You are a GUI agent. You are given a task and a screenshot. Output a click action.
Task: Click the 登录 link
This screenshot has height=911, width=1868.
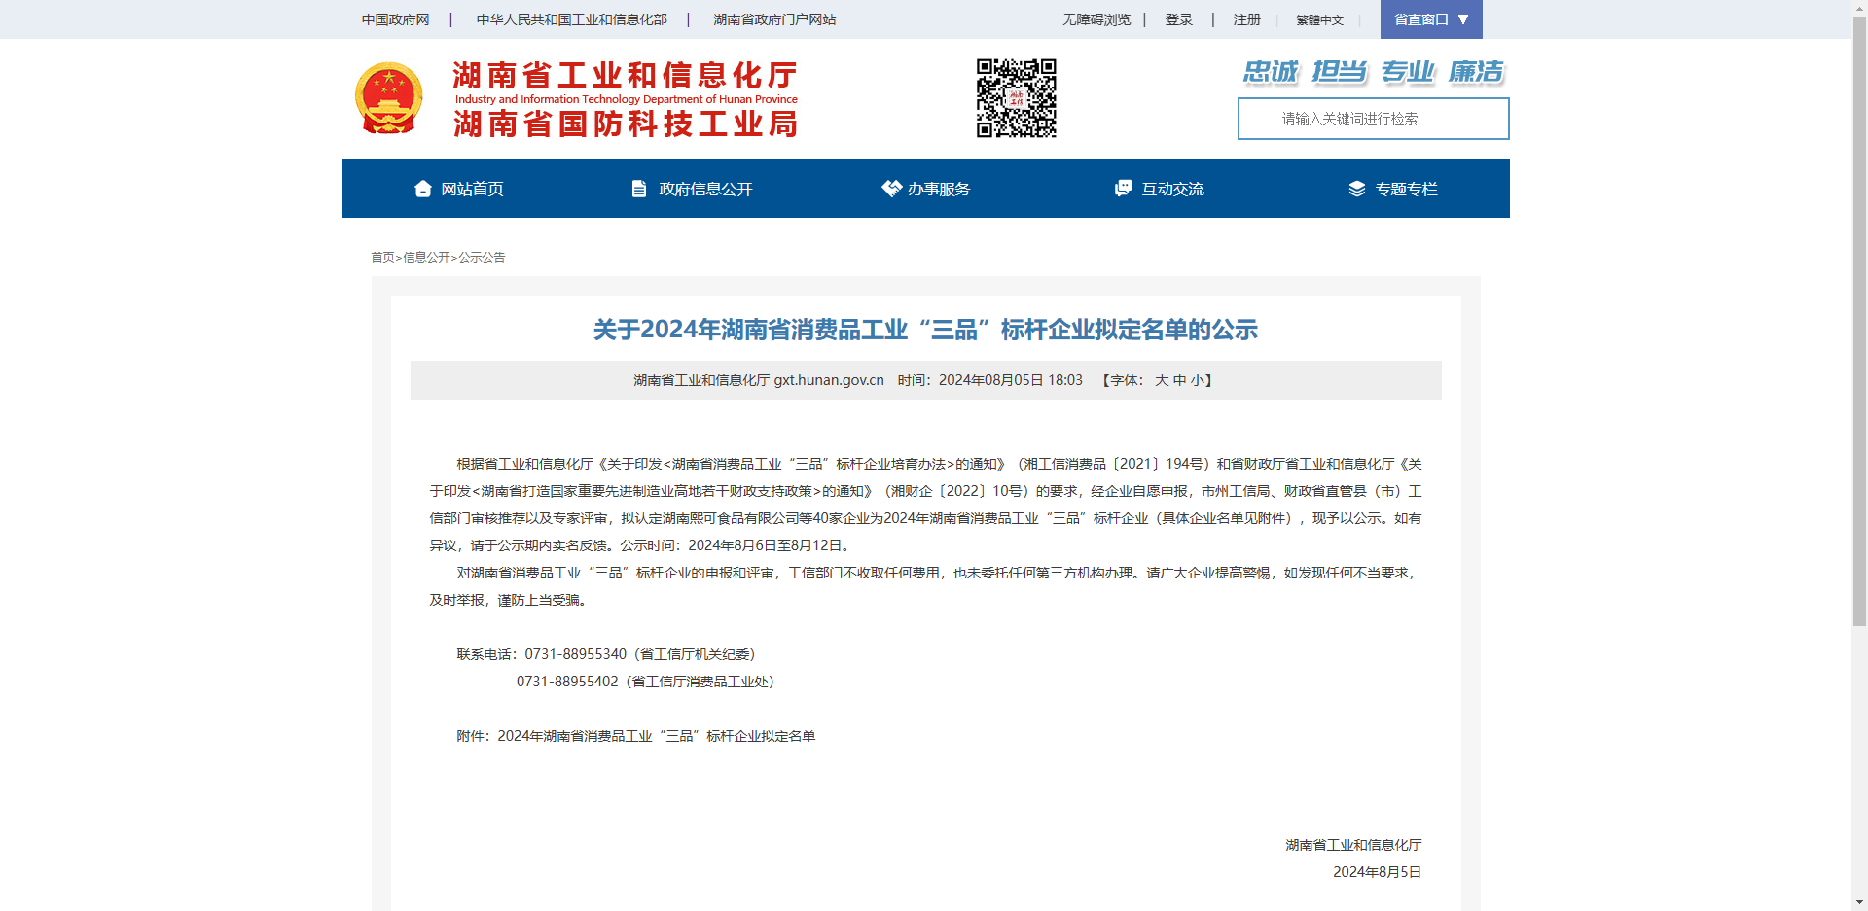1179,19
